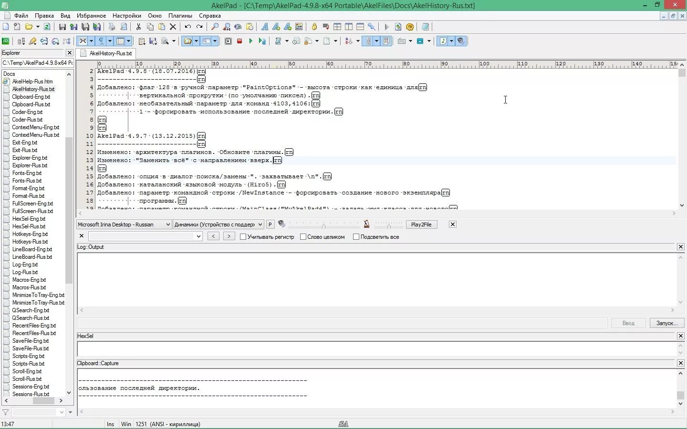Click the Запуск... button
This screenshot has width=687, height=429.
tap(667, 323)
